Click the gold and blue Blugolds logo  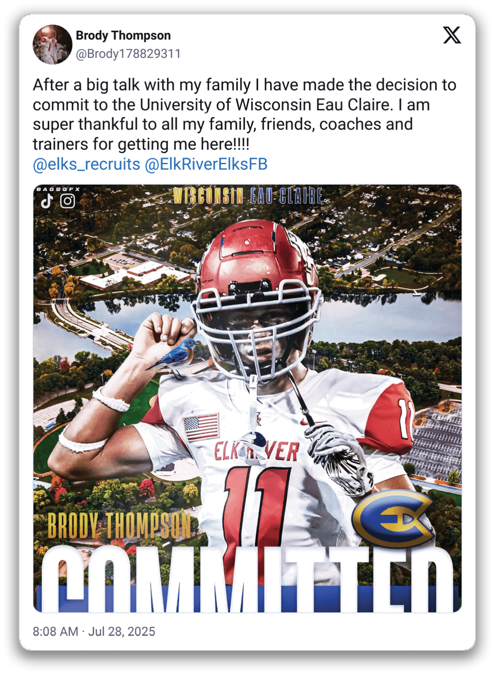pyautogui.click(x=392, y=518)
